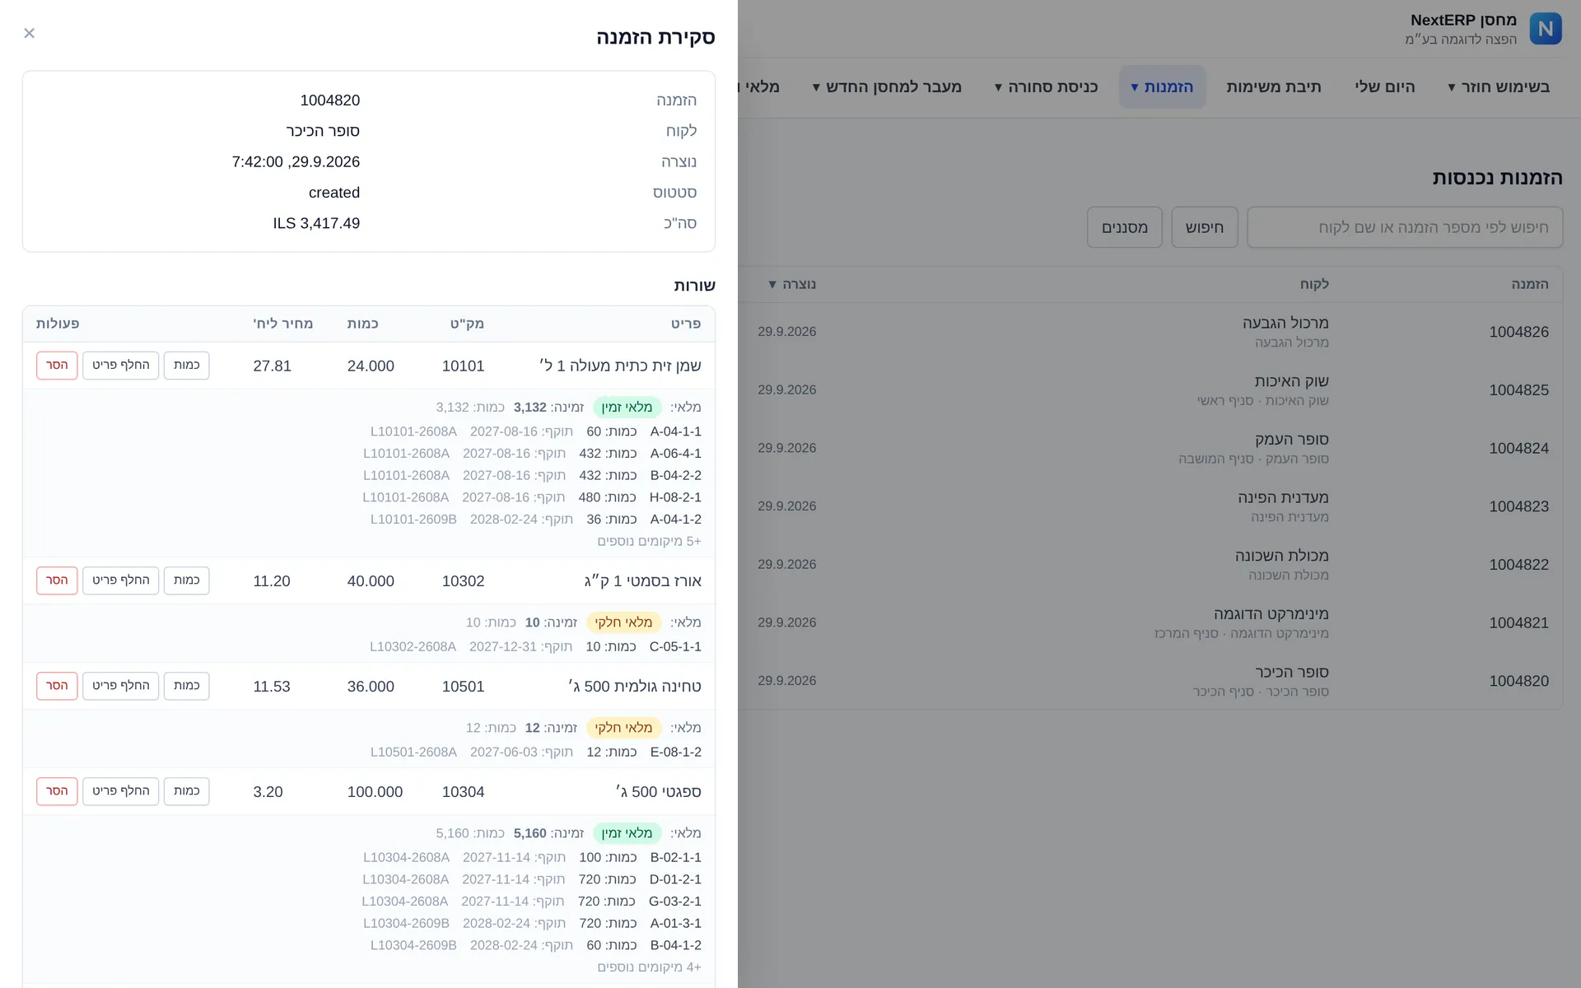Open order 1004822 row
This screenshot has height=988, width=1581.
(1150, 565)
